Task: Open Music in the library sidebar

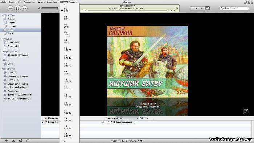Action: 9,19
